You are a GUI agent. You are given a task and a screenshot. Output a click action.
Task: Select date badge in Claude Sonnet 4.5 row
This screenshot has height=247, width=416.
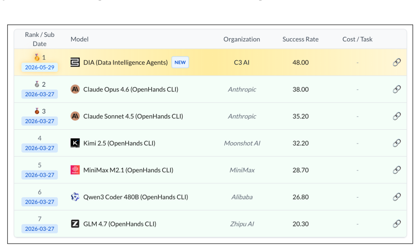click(40, 121)
